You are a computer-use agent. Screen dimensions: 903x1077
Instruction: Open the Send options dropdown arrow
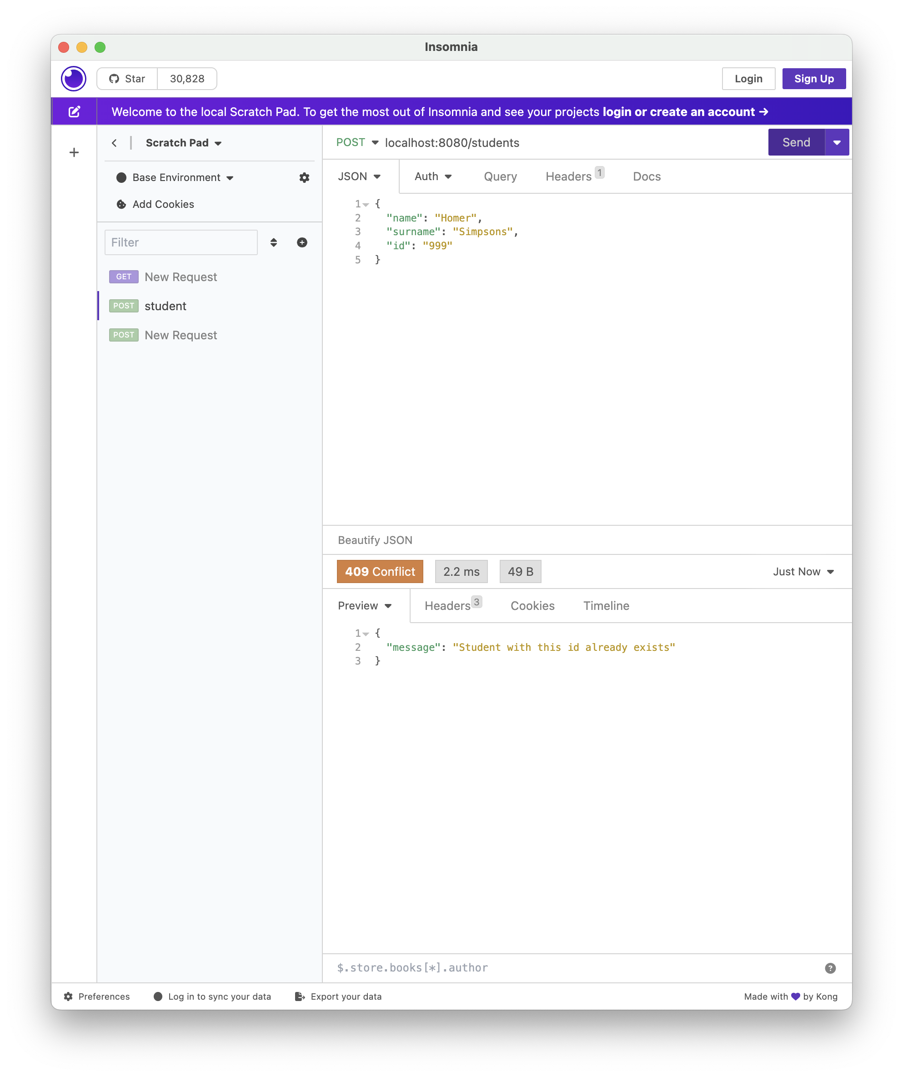click(x=837, y=142)
